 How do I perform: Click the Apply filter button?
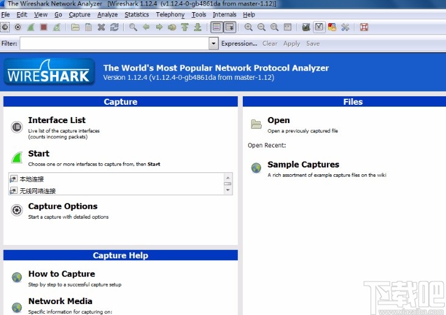(292, 43)
